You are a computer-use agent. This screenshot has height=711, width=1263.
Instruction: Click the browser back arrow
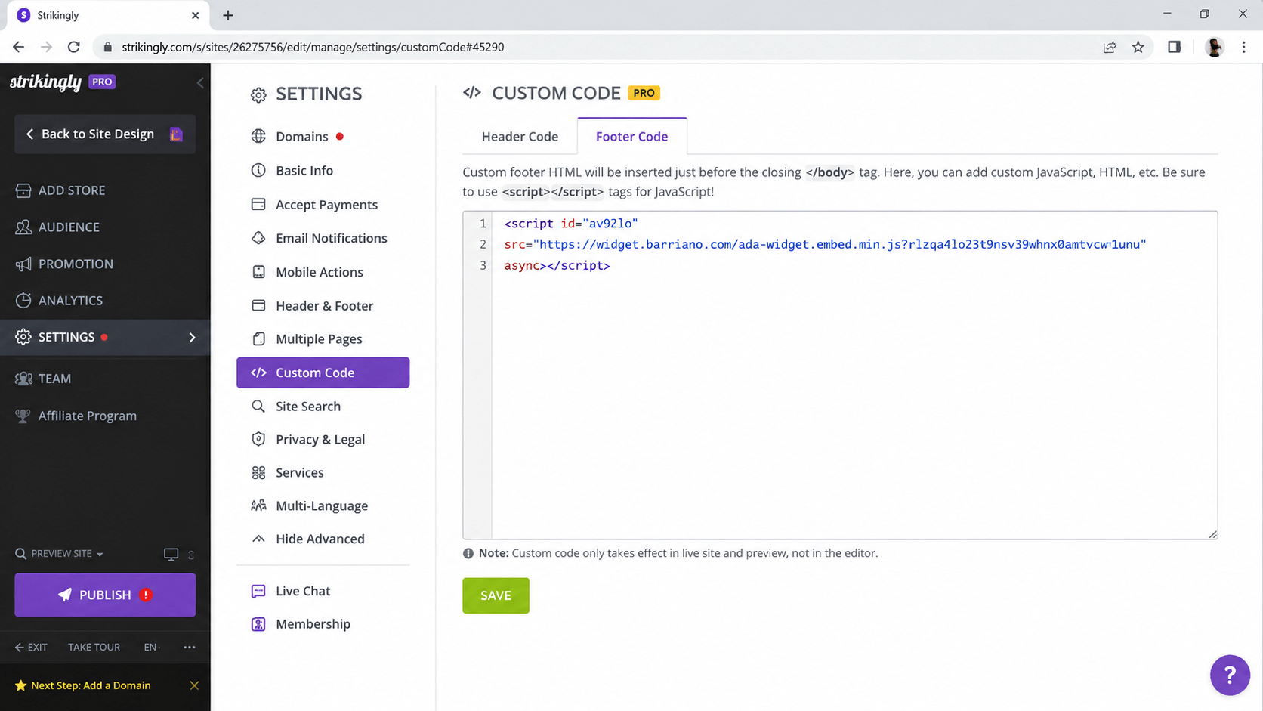pyautogui.click(x=19, y=47)
